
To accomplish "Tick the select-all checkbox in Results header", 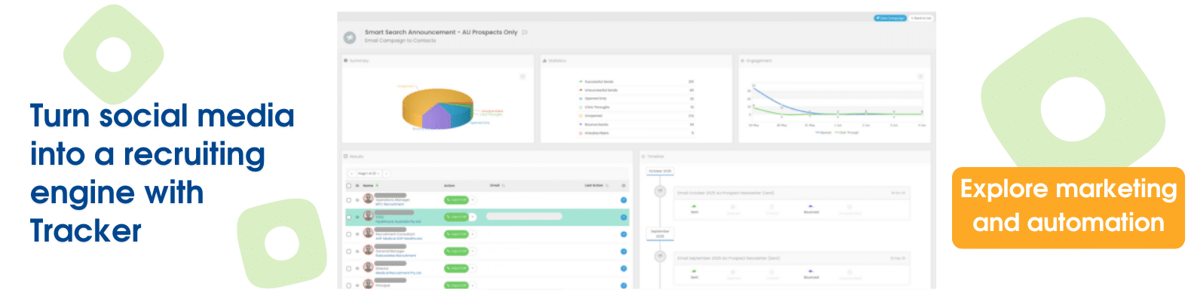I will [x=348, y=185].
